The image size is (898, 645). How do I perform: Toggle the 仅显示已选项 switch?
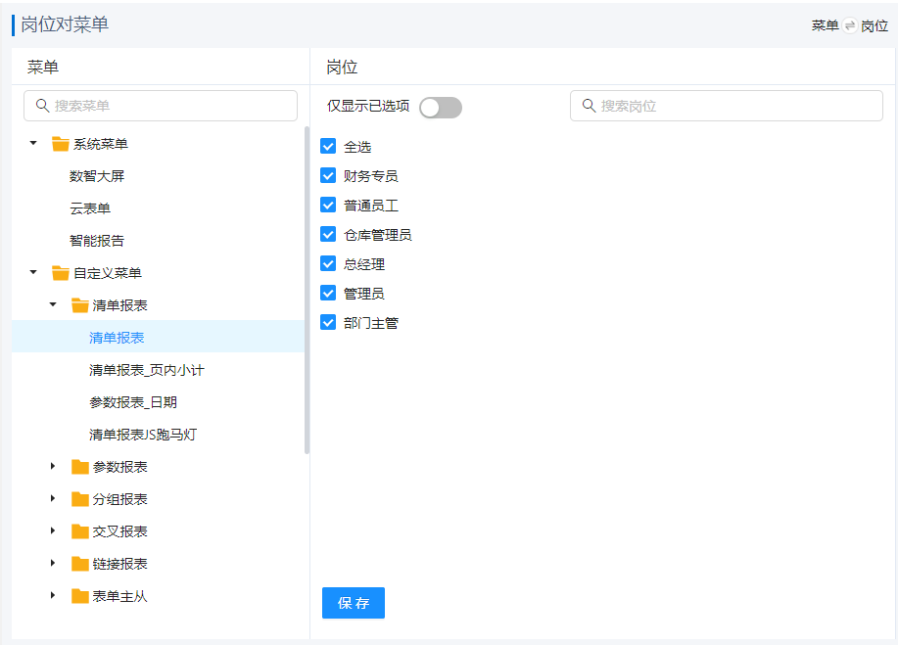440,107
